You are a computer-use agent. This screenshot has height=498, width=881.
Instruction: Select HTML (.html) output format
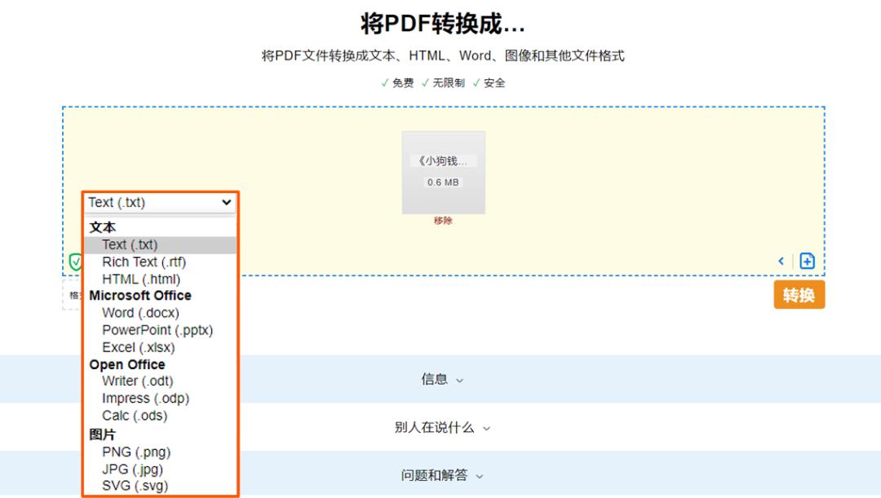pyautogui.click(x=141, y=279)
